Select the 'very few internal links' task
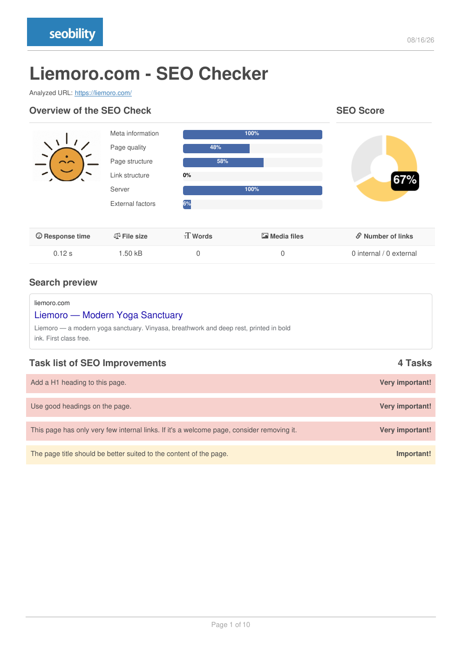 (x=231, y=430)
